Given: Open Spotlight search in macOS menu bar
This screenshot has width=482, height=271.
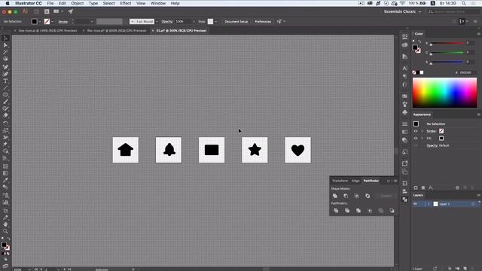Looking at the screenshot, I should (464, 3).
